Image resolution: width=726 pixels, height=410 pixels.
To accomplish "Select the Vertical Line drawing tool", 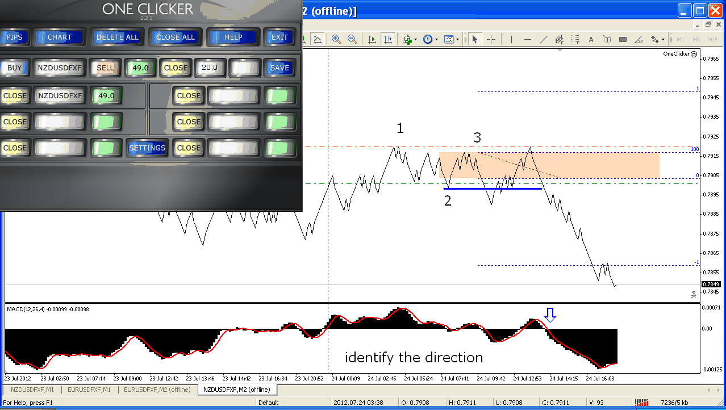I will 511,39.
